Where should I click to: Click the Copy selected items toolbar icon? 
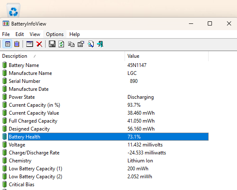[x=71, y=44]
